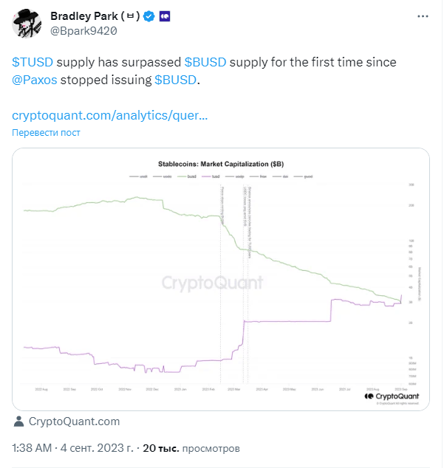
Task: Open Bradley Park's profile avatar
Action: pyautogui.click(x=27, y=24)
